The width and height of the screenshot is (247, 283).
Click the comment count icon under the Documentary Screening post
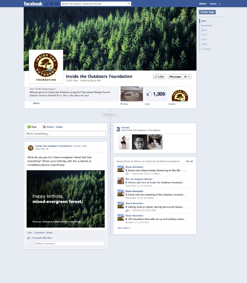click(127, 174)
